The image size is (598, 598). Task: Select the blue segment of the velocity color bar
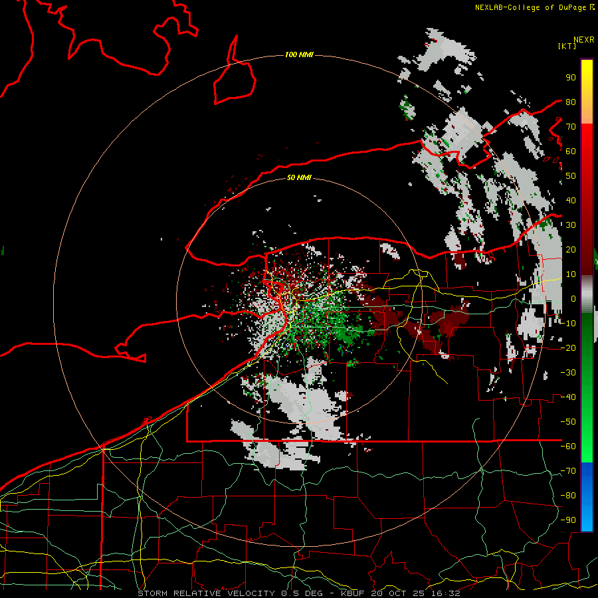point(587,497)
